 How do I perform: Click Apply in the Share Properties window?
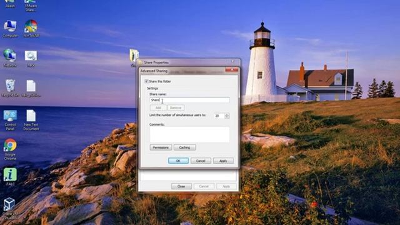tap(226, 186)
